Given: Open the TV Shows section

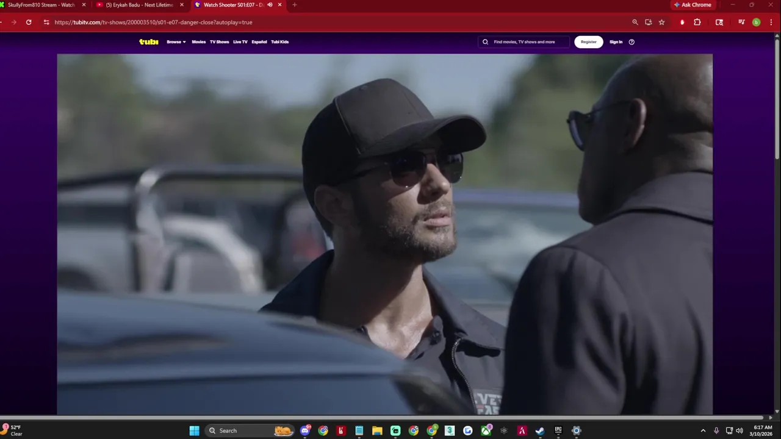Looking at the screenshot, I should tap(220, 42).
